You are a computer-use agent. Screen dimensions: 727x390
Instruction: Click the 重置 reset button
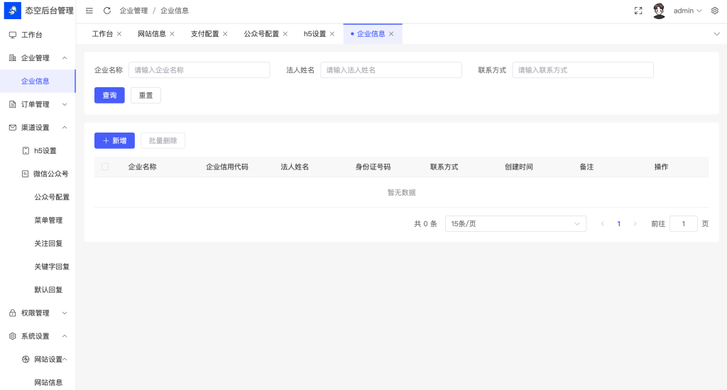pyautogui.click(x=146, y=96)
